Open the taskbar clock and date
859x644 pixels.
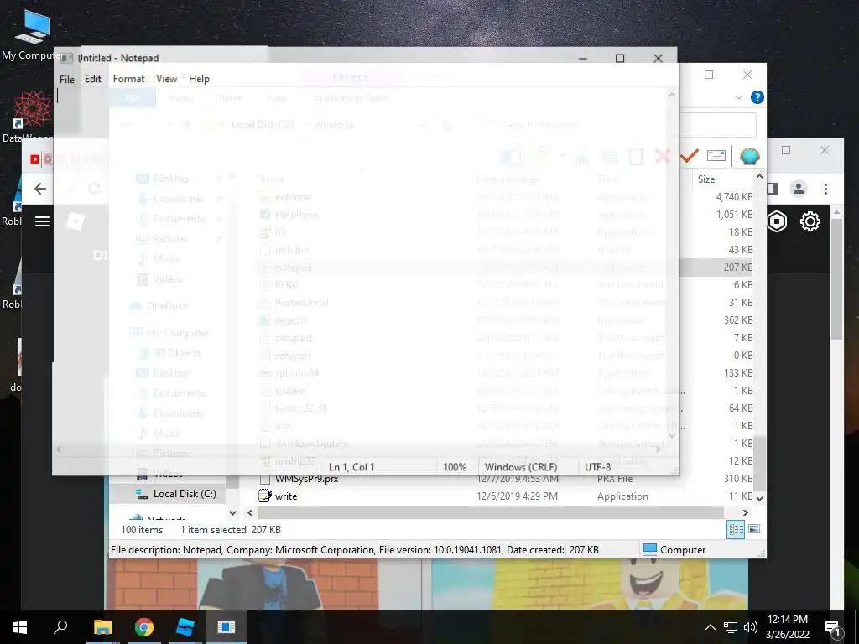tap(787, 627)
